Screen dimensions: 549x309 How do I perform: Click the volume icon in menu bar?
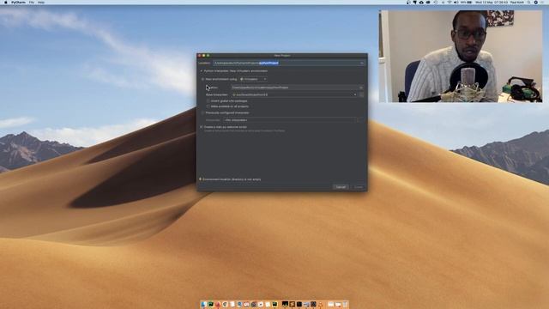[455, 3]
